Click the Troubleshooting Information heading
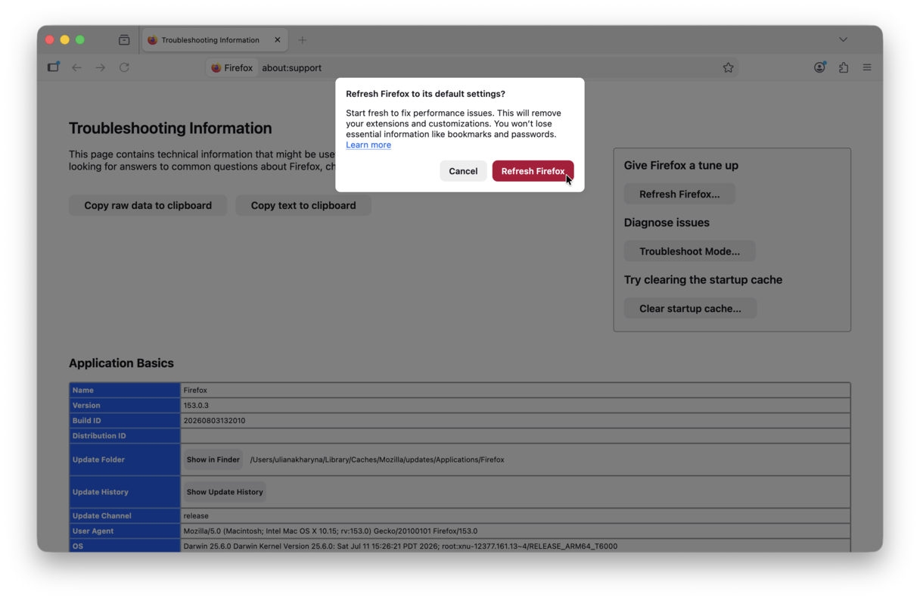Image resolution: width=920 pixels, height=601 pixels. 170,128
